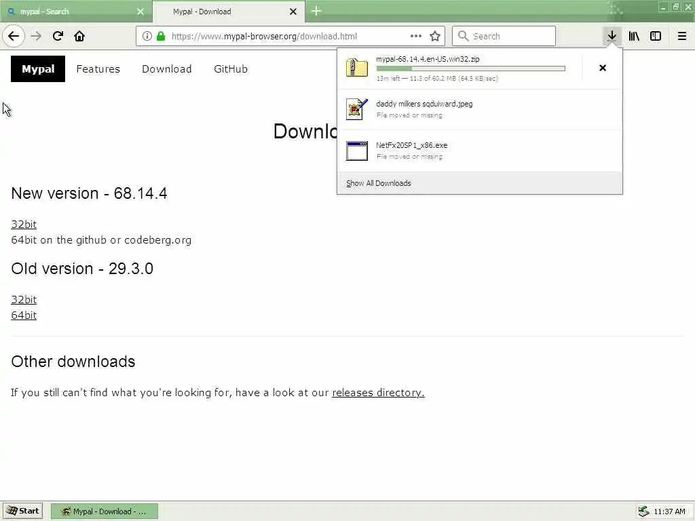Open the home page icon

click(79, 37)
